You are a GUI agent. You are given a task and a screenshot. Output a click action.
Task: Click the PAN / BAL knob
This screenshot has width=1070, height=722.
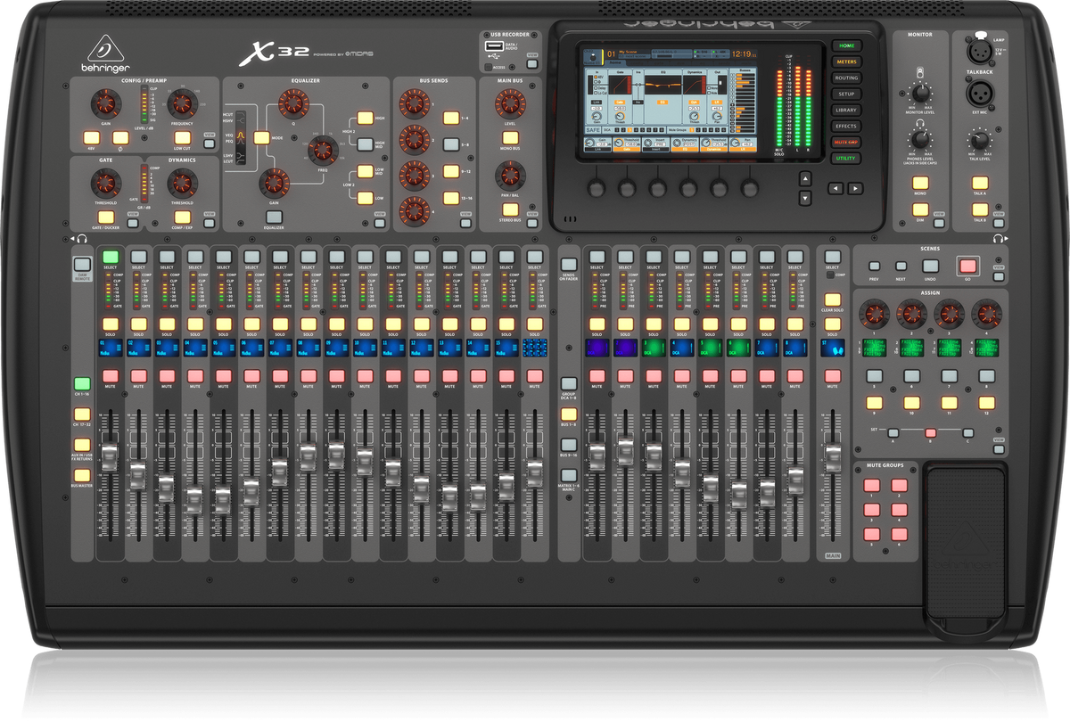pos(510,175)
